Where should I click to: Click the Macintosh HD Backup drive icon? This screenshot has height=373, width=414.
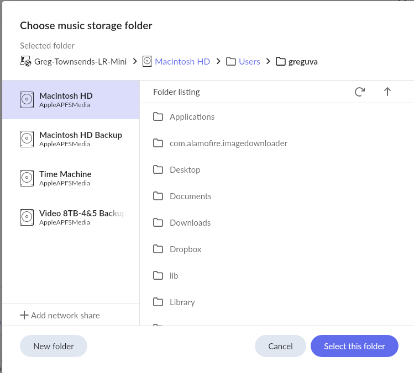pos(27,139)
